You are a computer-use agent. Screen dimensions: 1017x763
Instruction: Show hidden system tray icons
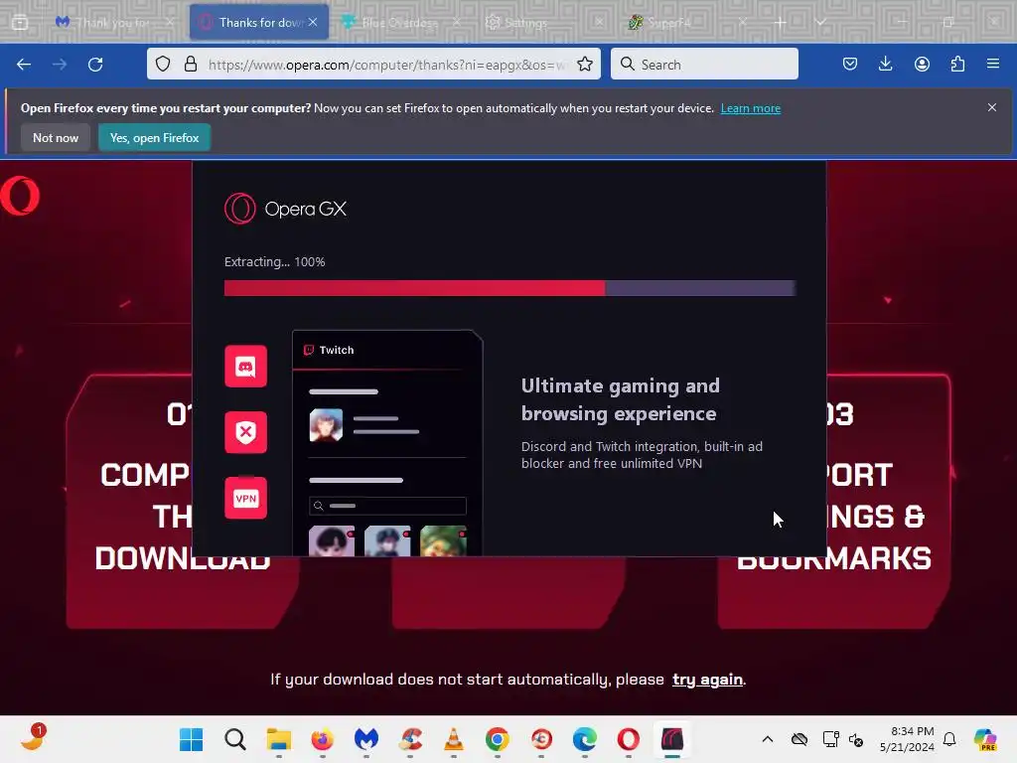(768, 739)
